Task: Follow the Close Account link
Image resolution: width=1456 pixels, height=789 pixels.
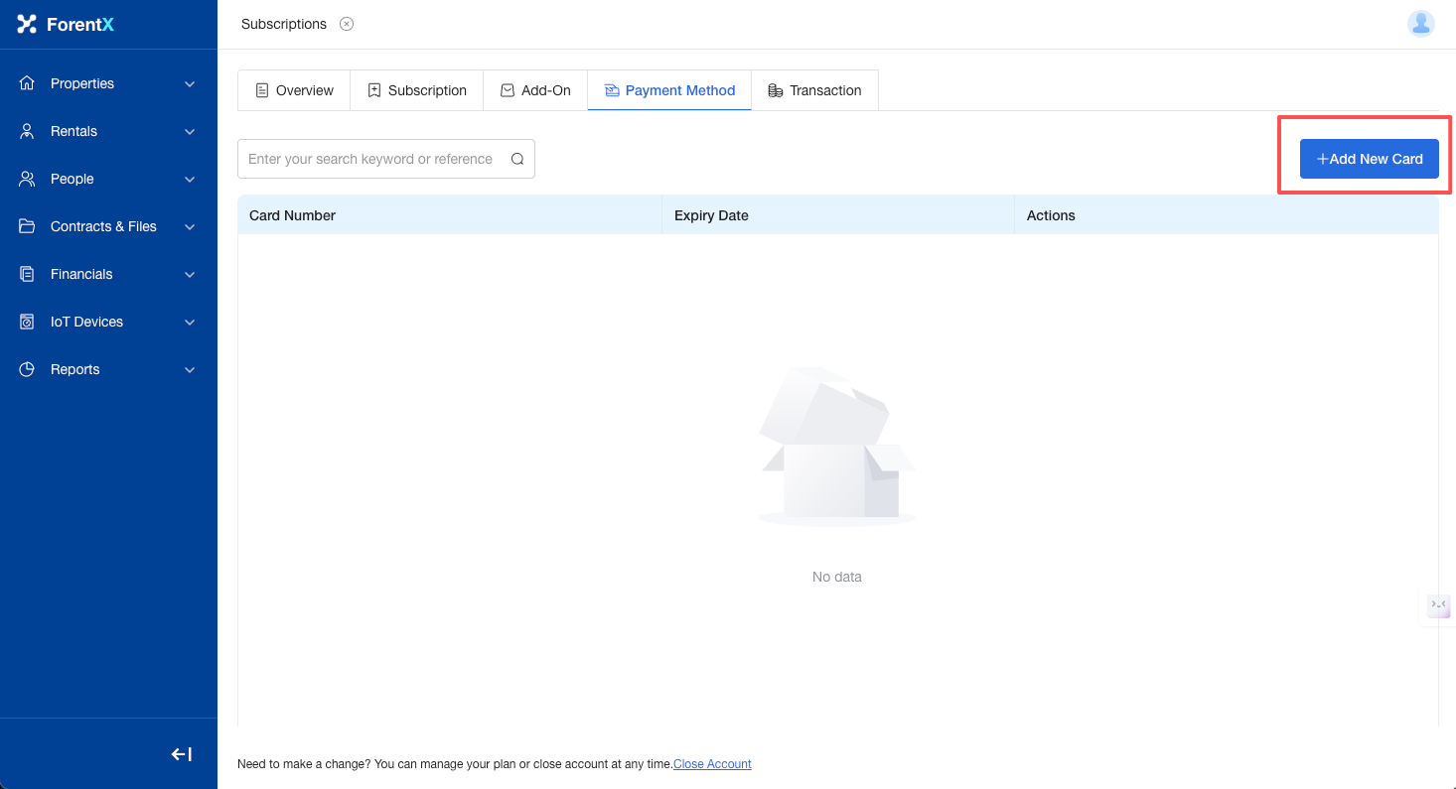Action: (712, 764)
